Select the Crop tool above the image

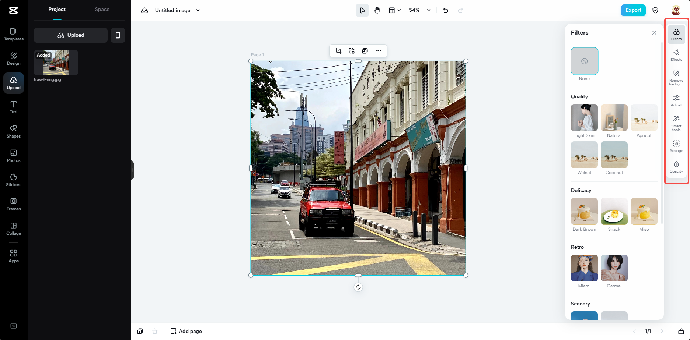tap(338, 50)
